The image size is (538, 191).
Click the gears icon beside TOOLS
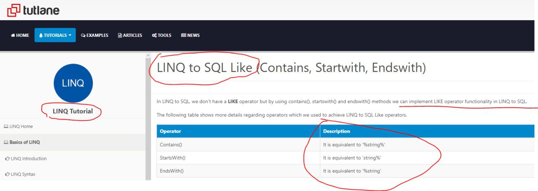pos(154,36)
